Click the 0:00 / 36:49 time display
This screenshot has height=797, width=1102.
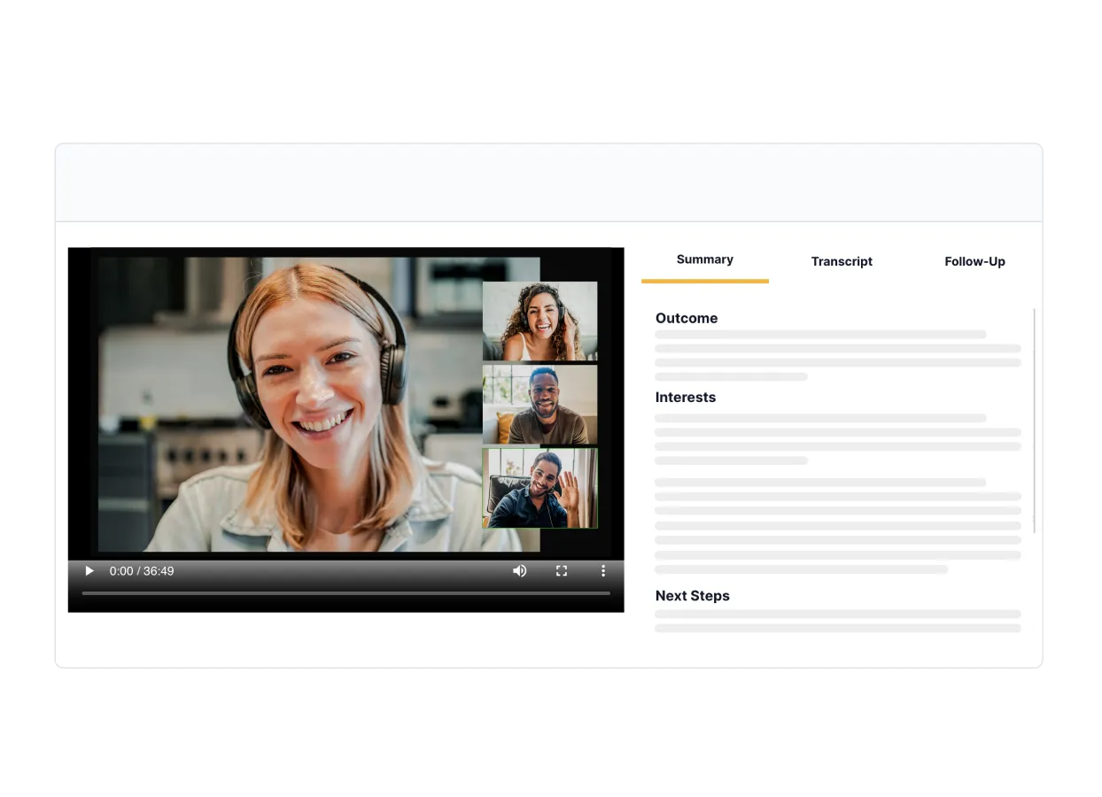pos(142,571)
